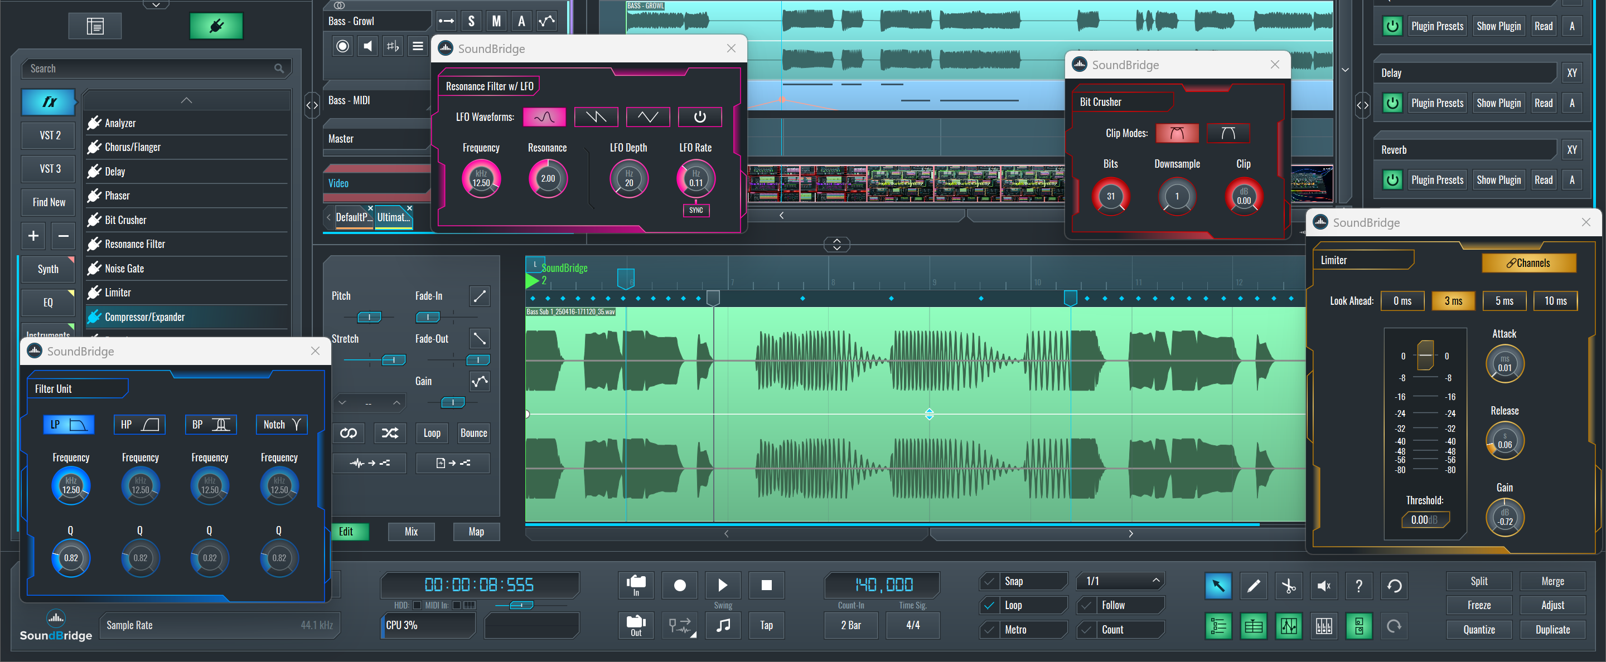The width and height of the screenshot is (1606, 662).
Task: Select sawtooth LFO waveform
Action: (x=596, y=117)
